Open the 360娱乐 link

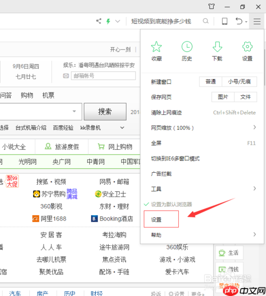[x=177, y=247]
